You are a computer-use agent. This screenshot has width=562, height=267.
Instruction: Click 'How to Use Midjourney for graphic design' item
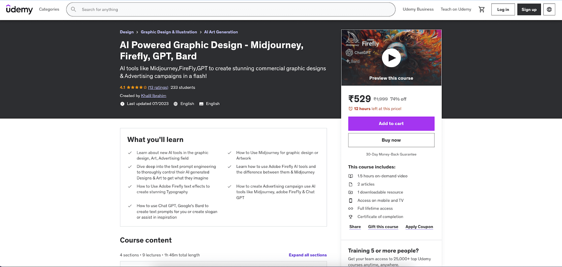[x=277, y=156]
